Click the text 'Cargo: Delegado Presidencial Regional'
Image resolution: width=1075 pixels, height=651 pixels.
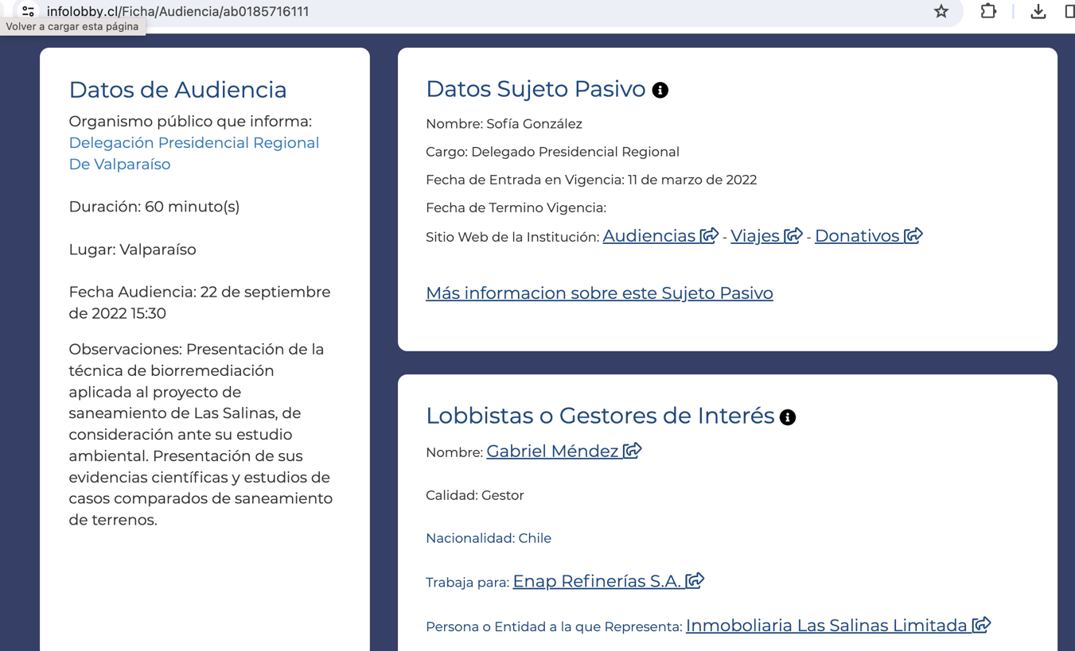[x=552, y=152]
